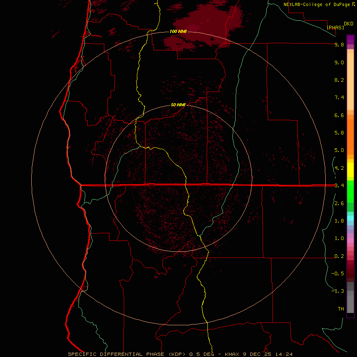Screen dimensions: 357x357
Task: Pick the bright green color bar segment
Action: [350, 191]
